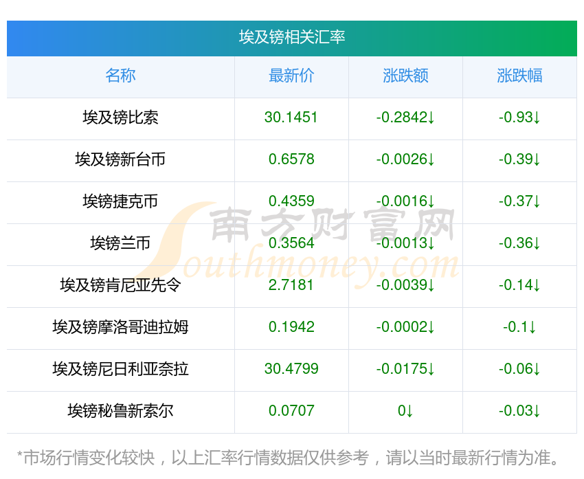Click the latest price 30.1451

click(291, 118)
